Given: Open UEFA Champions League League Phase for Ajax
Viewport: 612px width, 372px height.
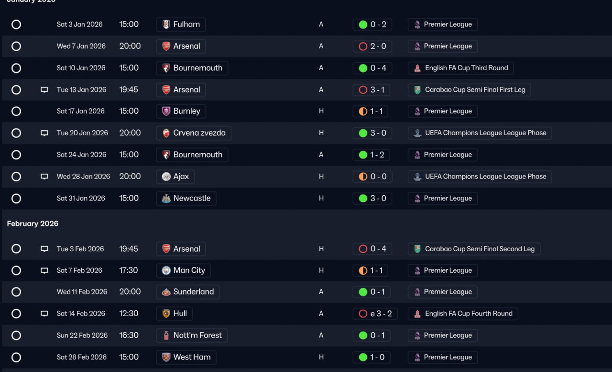Looking at the screenshot, I should pyautogui.click(x=485, y=176).
